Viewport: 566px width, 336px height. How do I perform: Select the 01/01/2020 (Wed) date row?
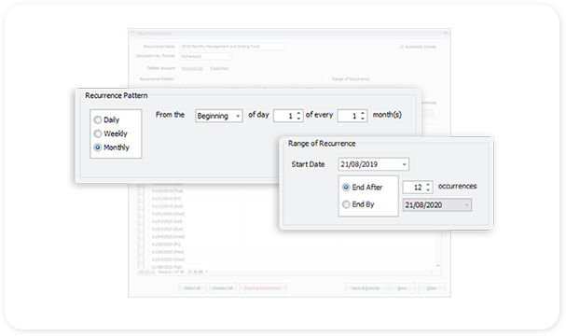(168, 214)
